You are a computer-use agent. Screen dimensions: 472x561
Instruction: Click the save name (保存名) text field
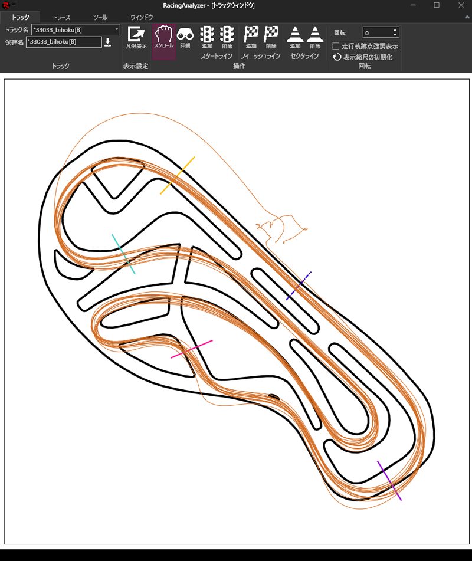[64, 42]
